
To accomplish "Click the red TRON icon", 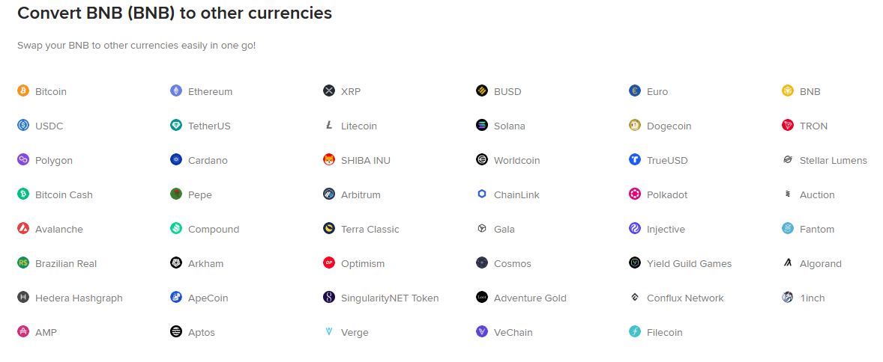I will [788, 126].
